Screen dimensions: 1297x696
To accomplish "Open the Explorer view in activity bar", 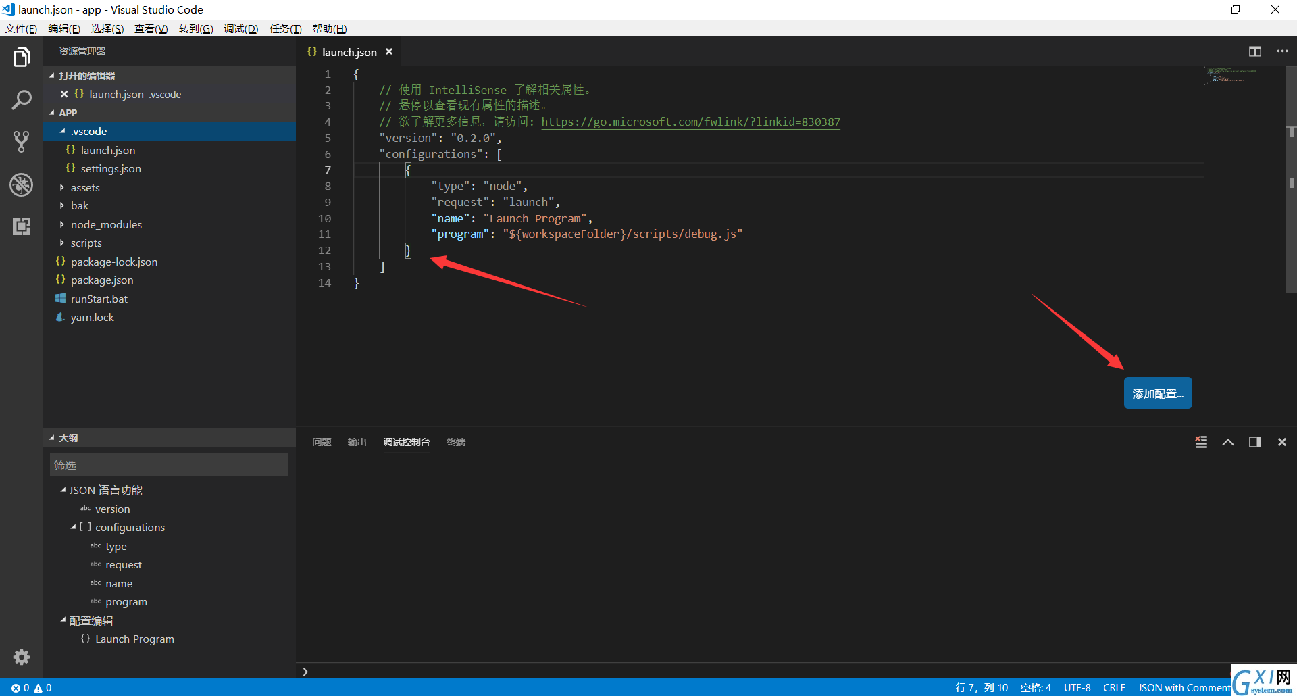I will pyautogui.click(x=22, y=57).
